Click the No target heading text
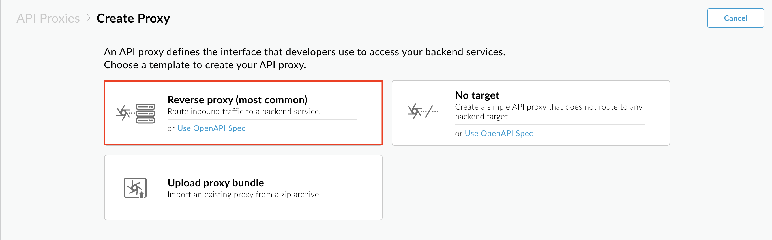This screenshot has width=772, height=240. pyautogui.click(x=477, y=95)
